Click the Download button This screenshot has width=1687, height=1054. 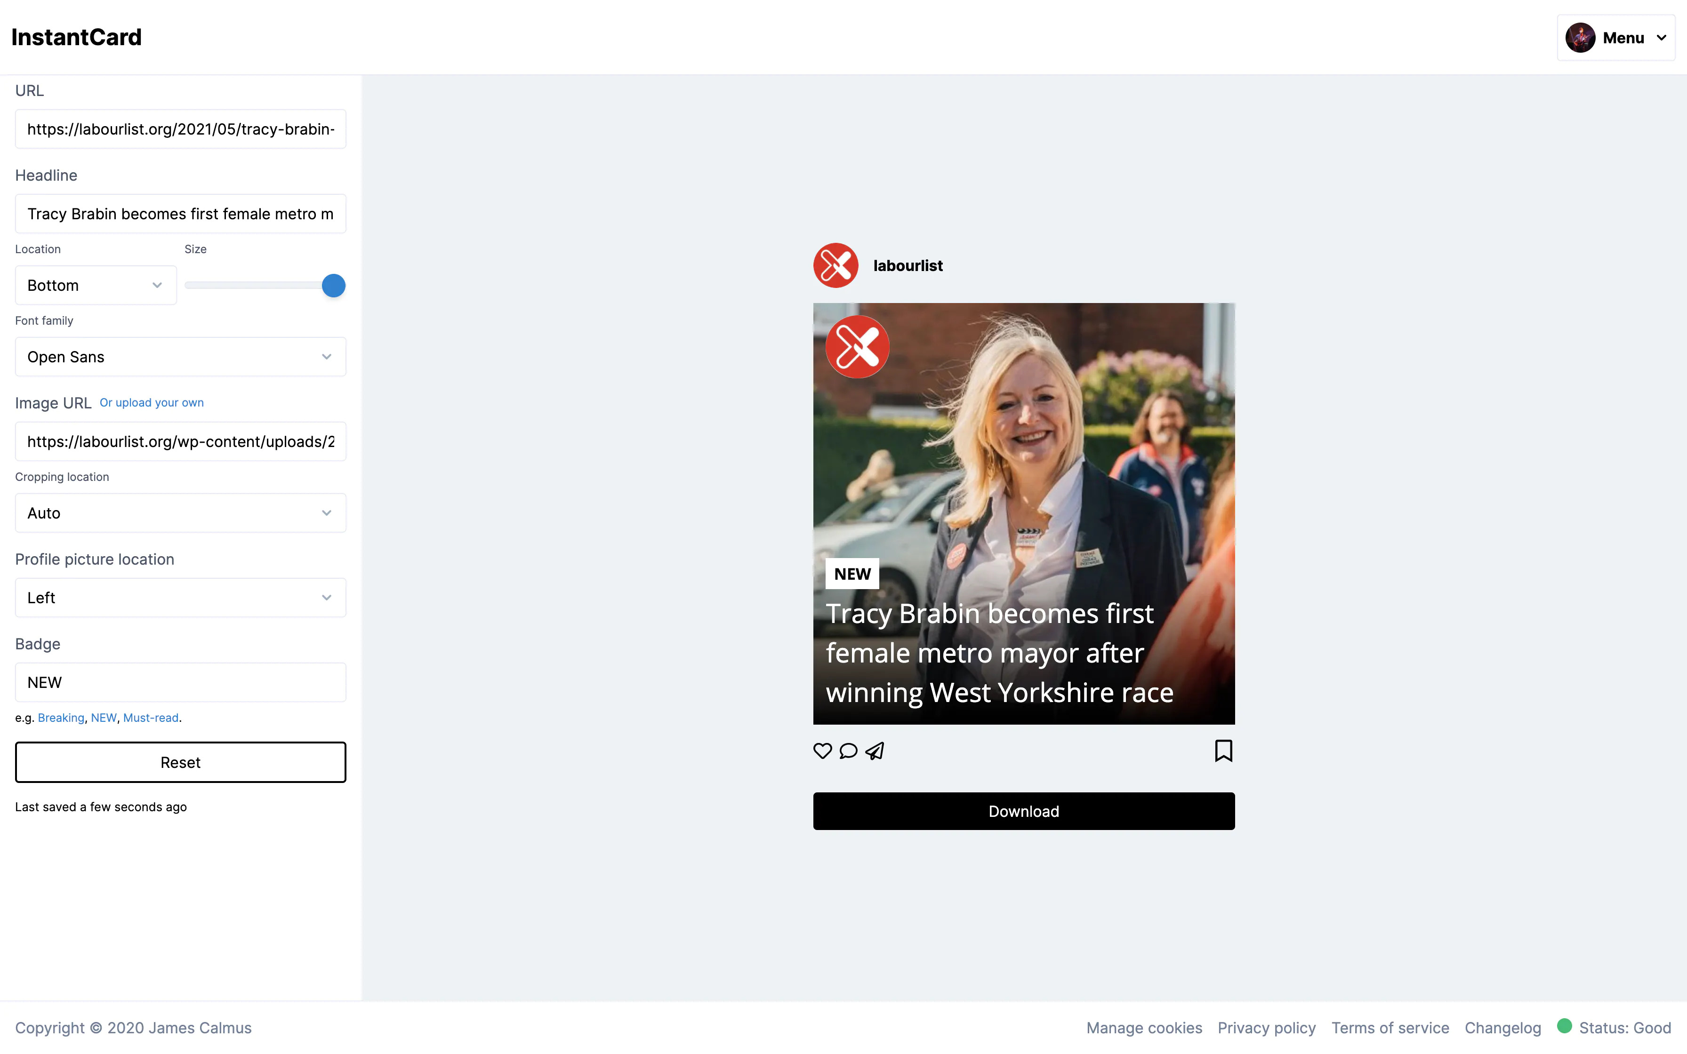click(1023, 811)
